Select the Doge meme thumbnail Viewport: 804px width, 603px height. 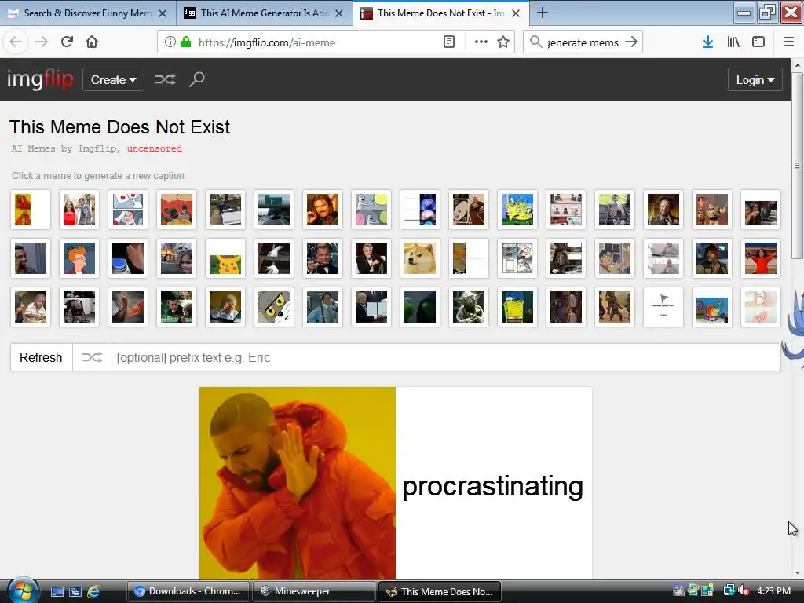(420, 258)
